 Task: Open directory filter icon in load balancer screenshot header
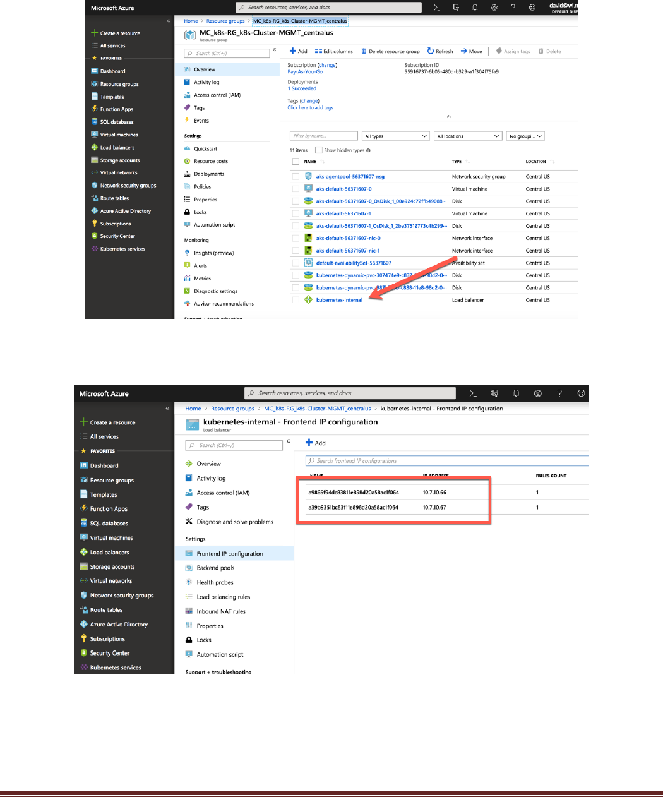coord(494,393)
